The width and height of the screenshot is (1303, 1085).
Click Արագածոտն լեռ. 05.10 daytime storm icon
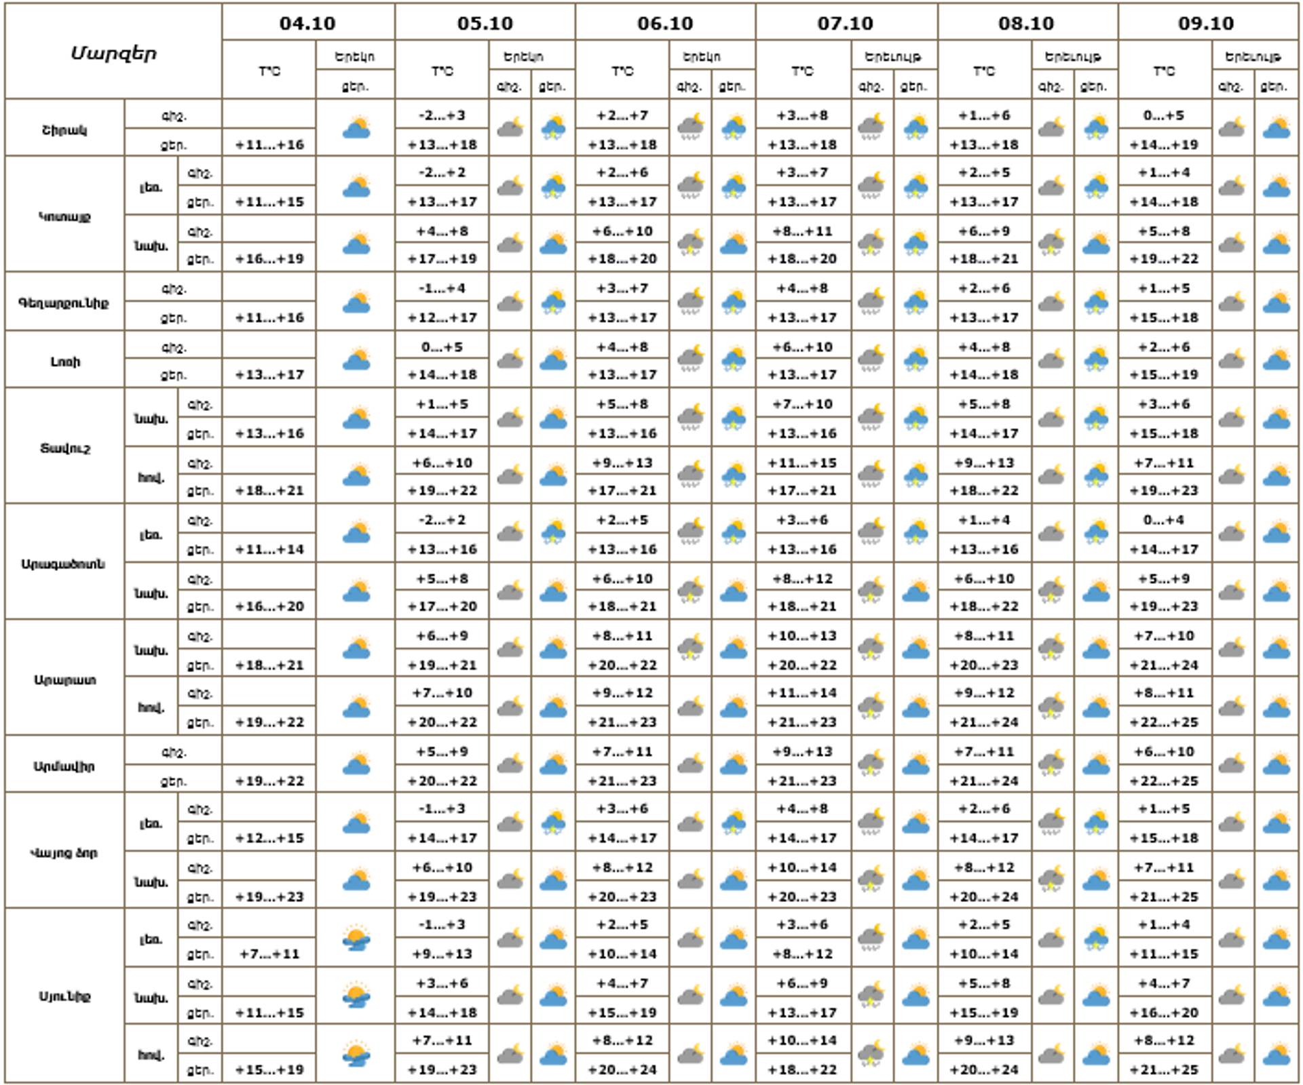[x=554, y=533]
